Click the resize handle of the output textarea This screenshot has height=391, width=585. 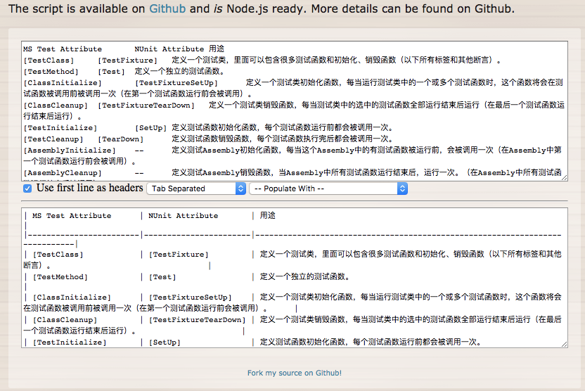pos(564,344)
